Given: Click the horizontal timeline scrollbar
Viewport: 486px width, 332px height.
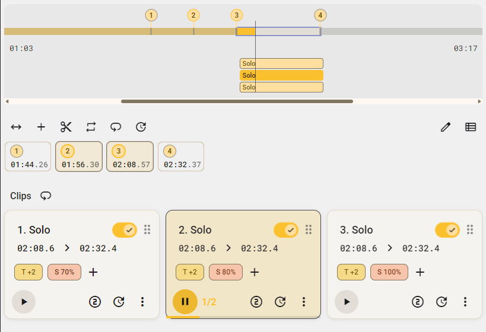Looking at the screenshot, I should [237, 101].
